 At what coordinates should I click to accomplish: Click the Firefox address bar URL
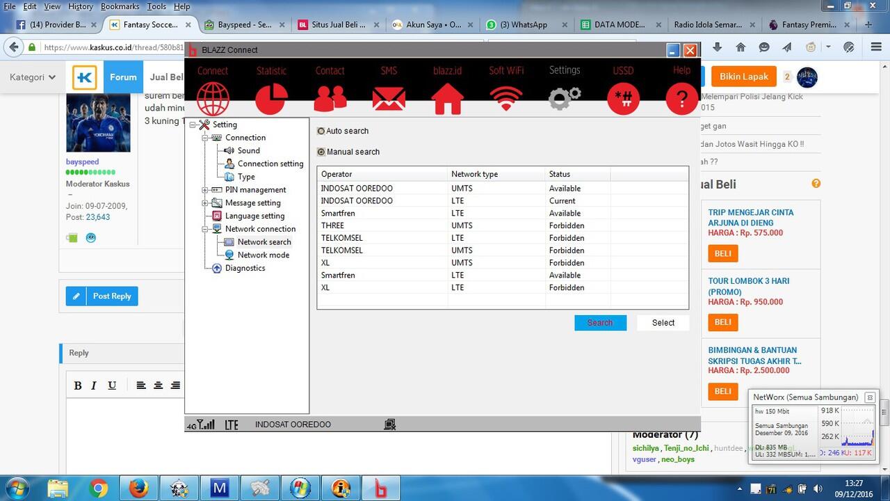(x=115, y=47)
